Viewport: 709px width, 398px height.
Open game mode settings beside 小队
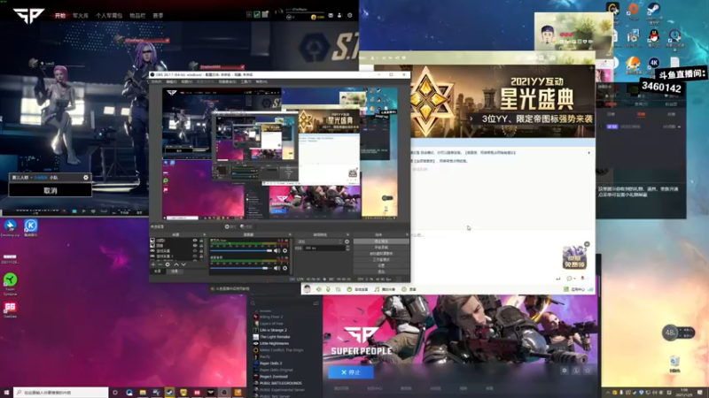(86, 178)
